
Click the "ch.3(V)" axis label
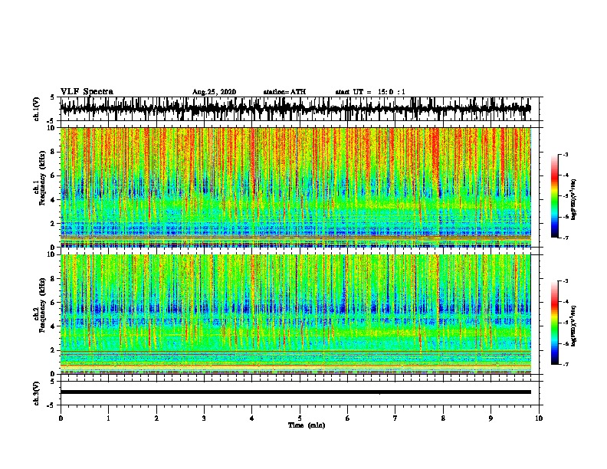(37, 393)
